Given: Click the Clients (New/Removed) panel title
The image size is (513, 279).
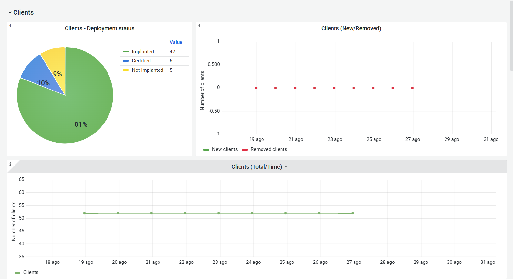Looking at the screenshot, I should (x=351, y=28).
